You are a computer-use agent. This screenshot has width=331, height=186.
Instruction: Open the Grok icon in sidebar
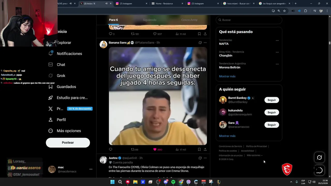click(51, 76)
